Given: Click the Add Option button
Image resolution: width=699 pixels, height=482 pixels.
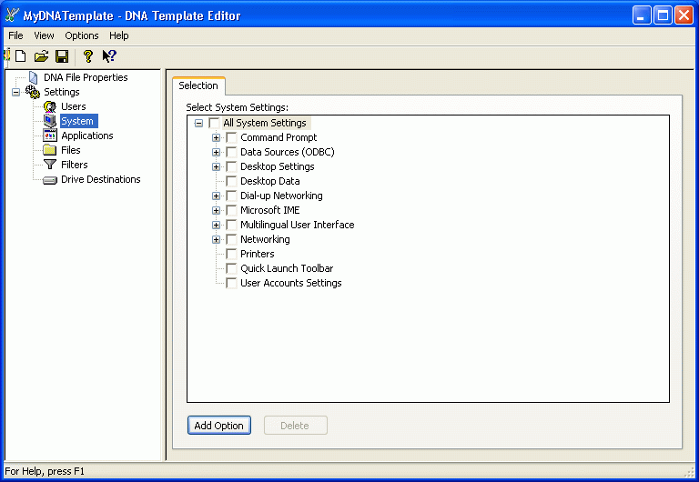Looking at the screenshot, I should pyautogui.click(x=218, y=426).
